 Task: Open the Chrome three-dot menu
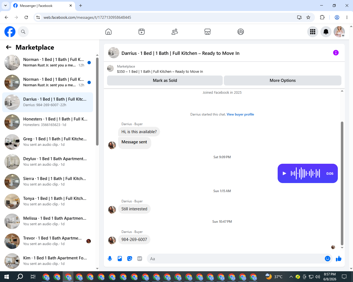tap(347, 17)
